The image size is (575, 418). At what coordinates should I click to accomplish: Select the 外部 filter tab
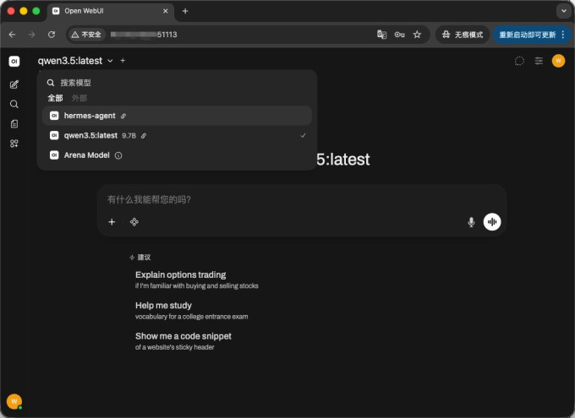pyautogui.click(x=79, y=98)
